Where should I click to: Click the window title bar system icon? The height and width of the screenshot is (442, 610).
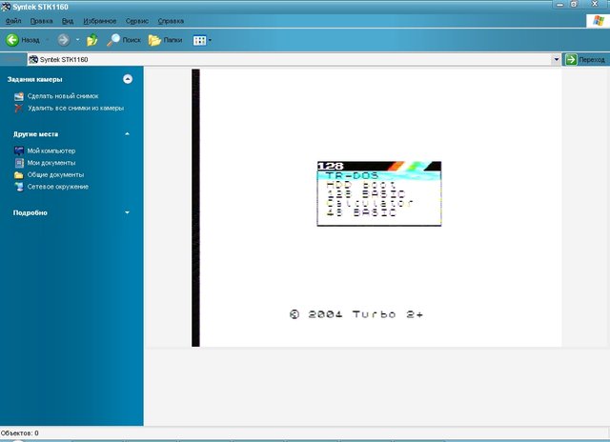point(6,7)
